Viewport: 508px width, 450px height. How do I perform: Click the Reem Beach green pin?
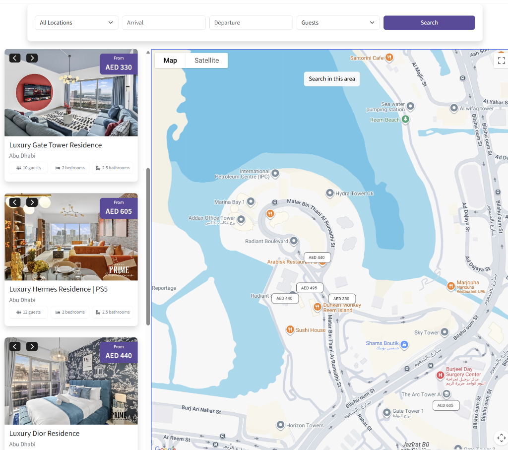405,119
